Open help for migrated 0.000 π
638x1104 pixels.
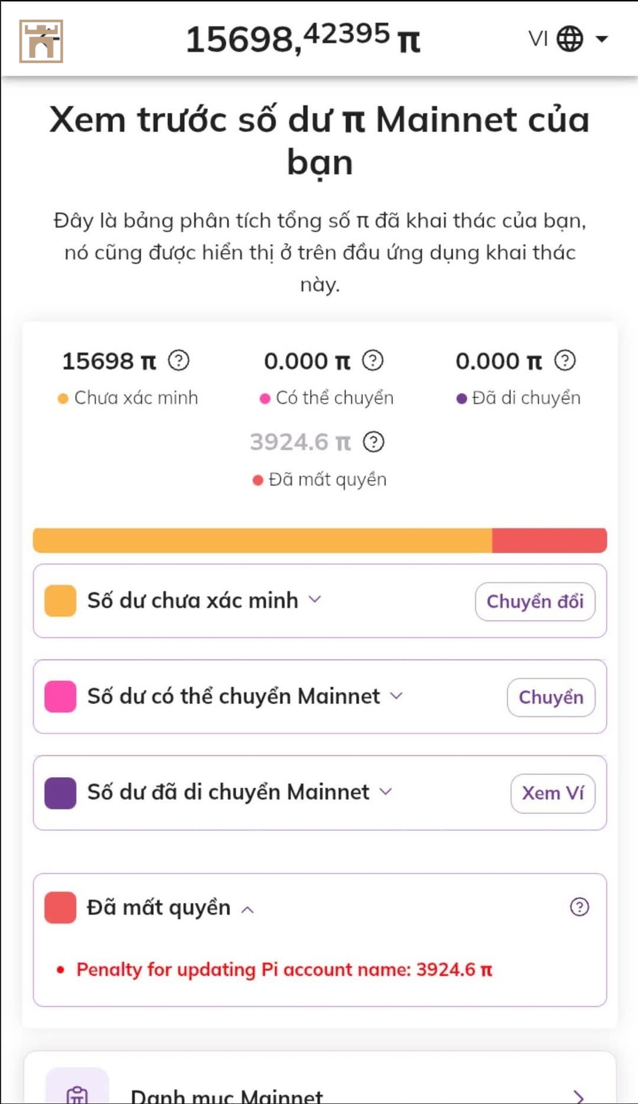pyautogui.click(x=565, y=360)
